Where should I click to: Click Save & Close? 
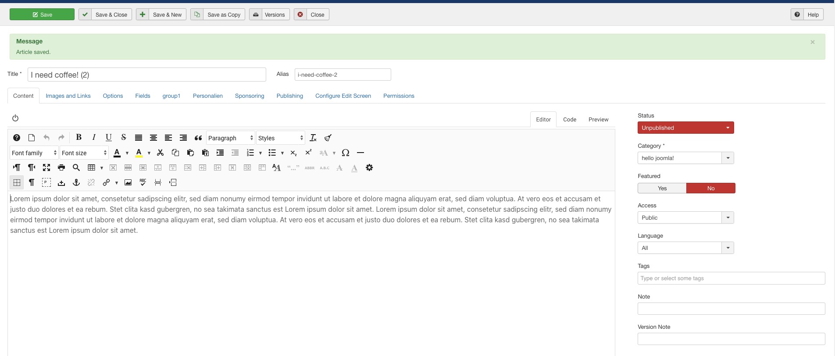pos(105,14)
